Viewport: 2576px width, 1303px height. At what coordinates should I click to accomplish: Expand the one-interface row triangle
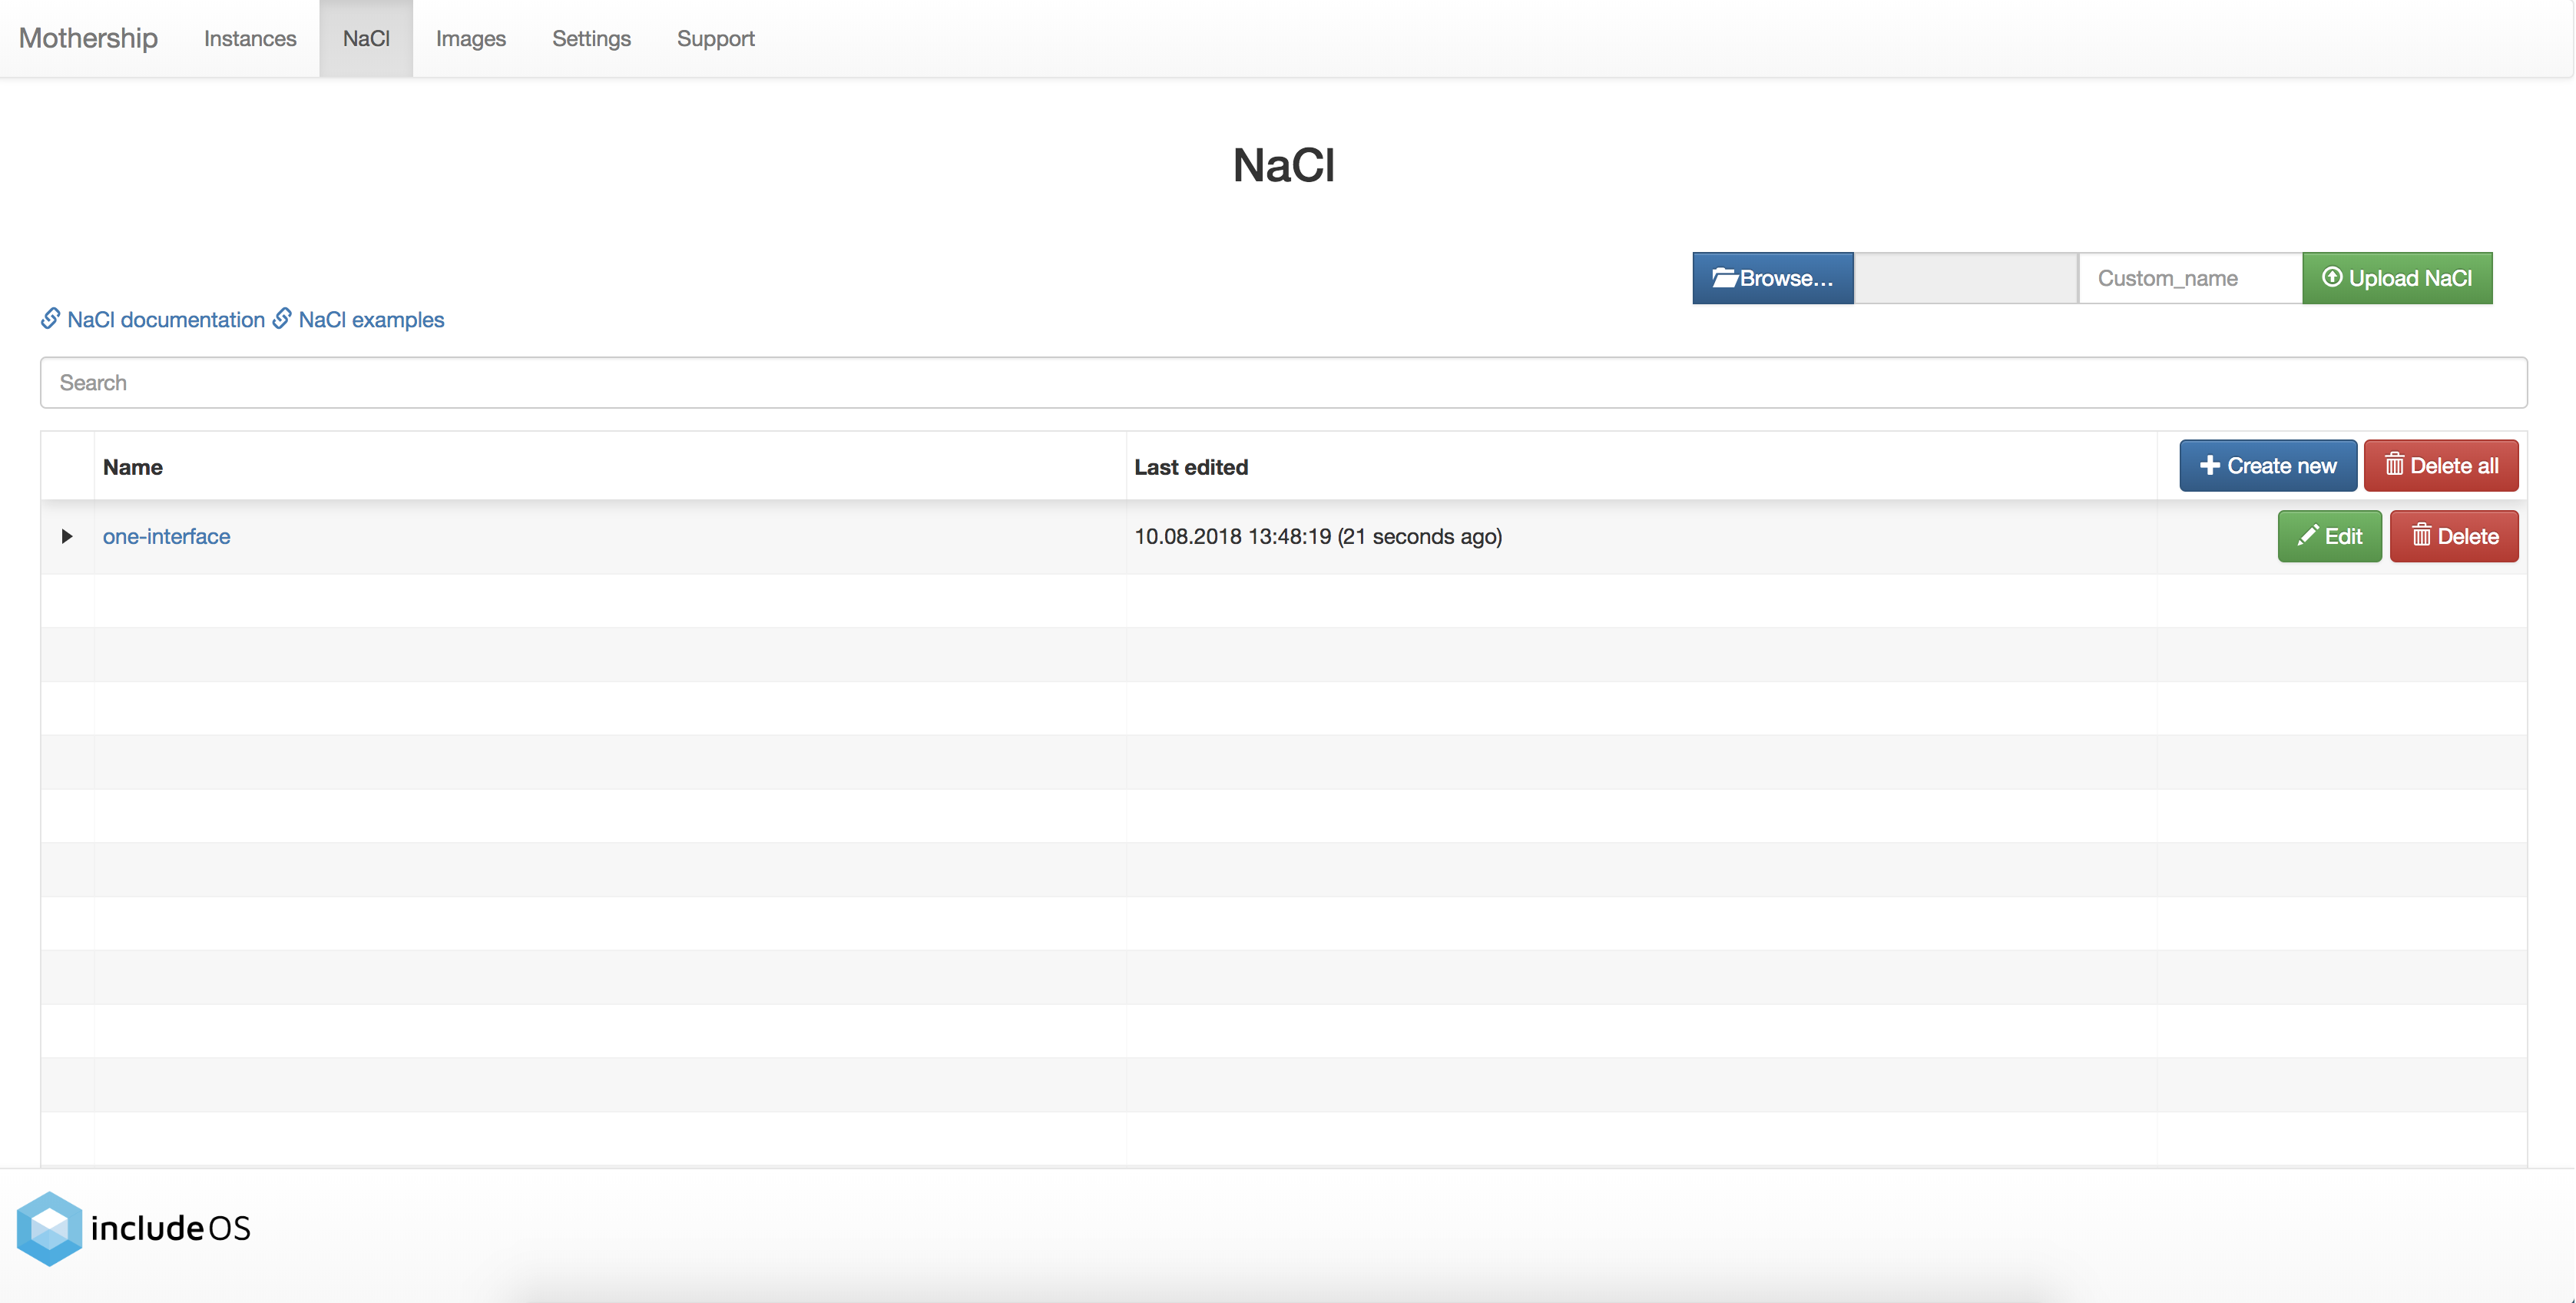(x=67, y=536)
